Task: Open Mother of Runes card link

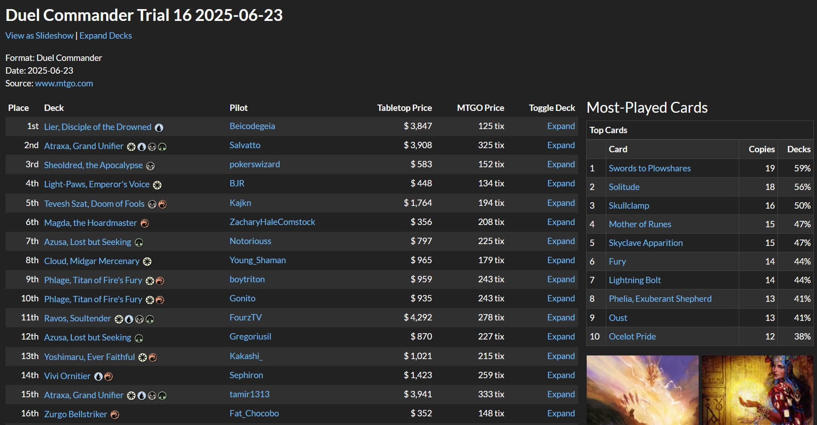Action: point(640,224)
